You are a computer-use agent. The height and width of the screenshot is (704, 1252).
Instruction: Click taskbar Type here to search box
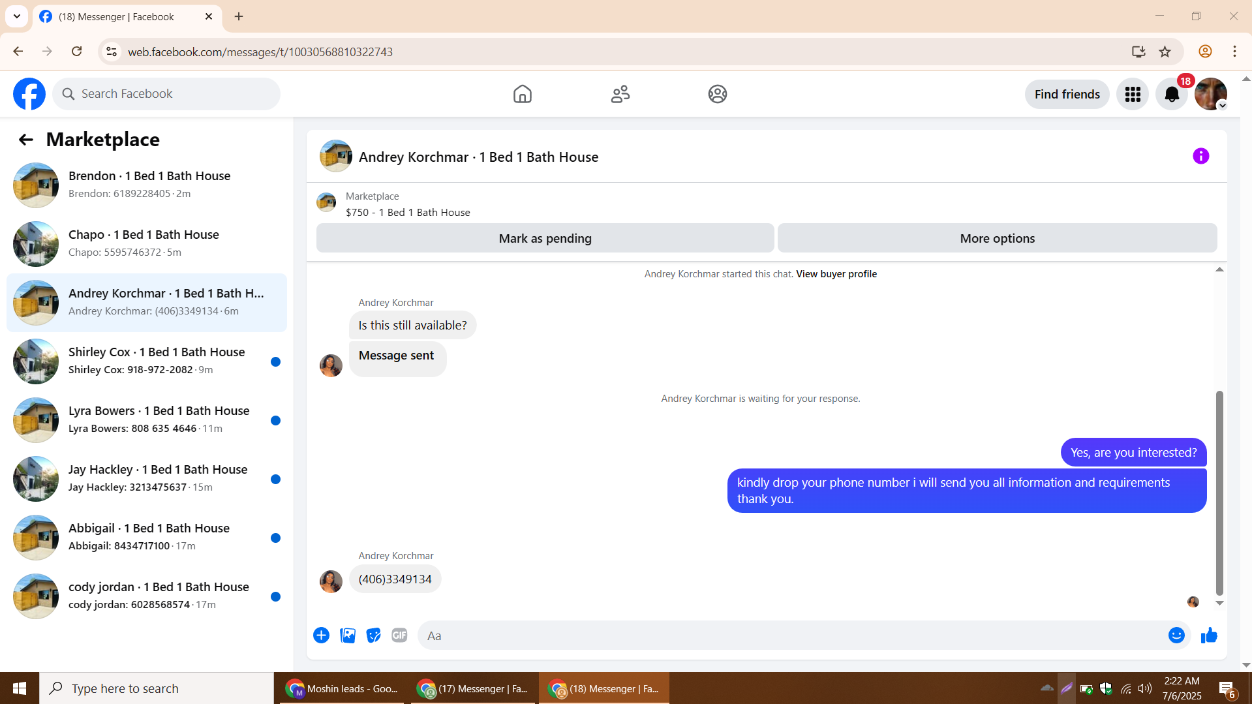(157, 688)
